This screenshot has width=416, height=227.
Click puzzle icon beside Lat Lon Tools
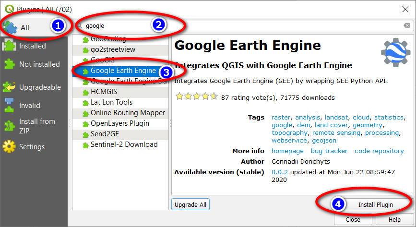[x=85, y=103]
